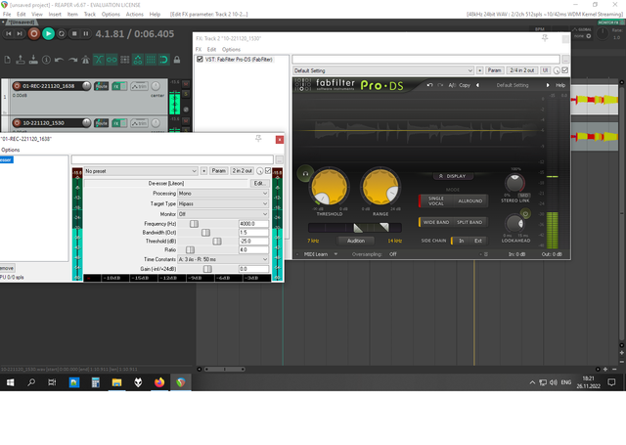Open Edit menu in Track 2 FX window
Viewport: 626px width, 445px height.
211,50
